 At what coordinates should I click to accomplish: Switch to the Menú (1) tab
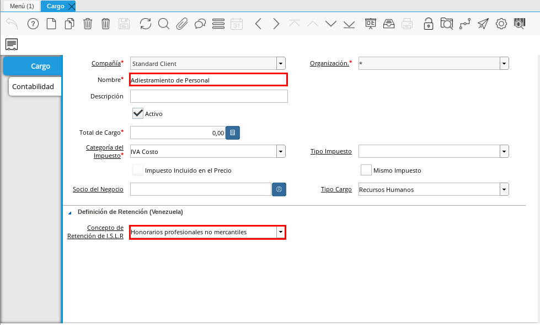22,6
